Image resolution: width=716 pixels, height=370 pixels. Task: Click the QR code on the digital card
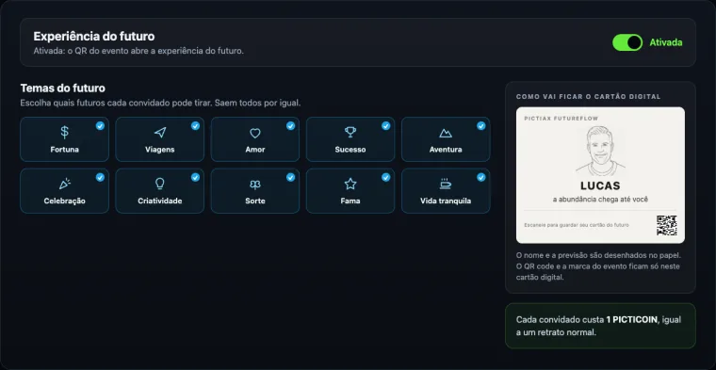point(667,225)
